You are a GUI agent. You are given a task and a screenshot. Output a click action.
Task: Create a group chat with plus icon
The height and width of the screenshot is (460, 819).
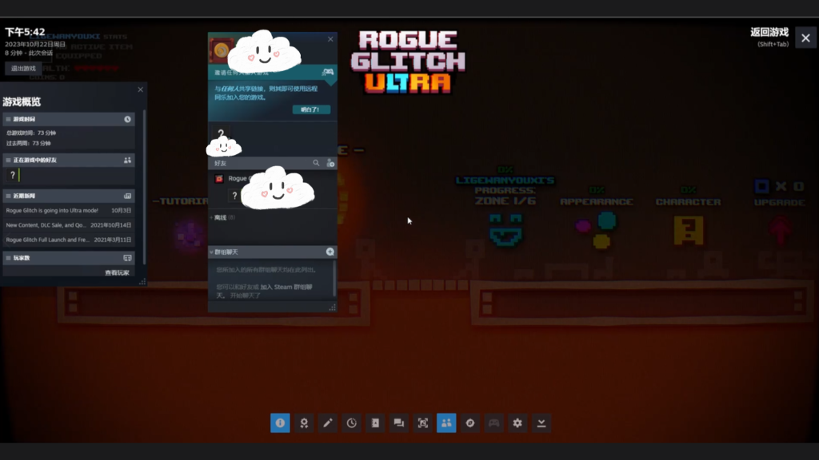[330, 252]
